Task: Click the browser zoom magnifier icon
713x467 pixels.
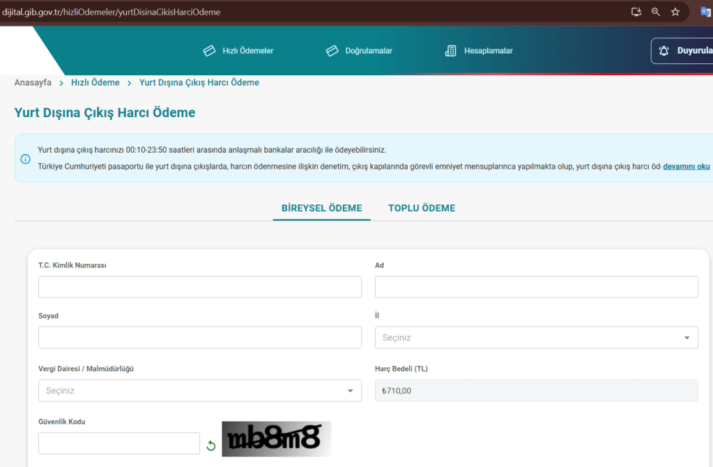Action: tap(655, 12)
